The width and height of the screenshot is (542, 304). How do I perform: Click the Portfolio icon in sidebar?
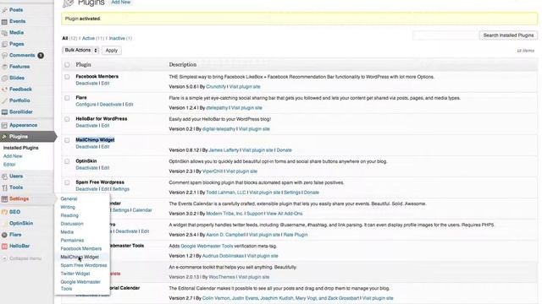point(4,100)
